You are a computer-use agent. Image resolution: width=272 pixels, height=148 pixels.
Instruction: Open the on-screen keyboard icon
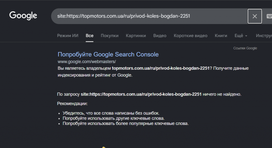pyautogui.click(x=269, y=16)
